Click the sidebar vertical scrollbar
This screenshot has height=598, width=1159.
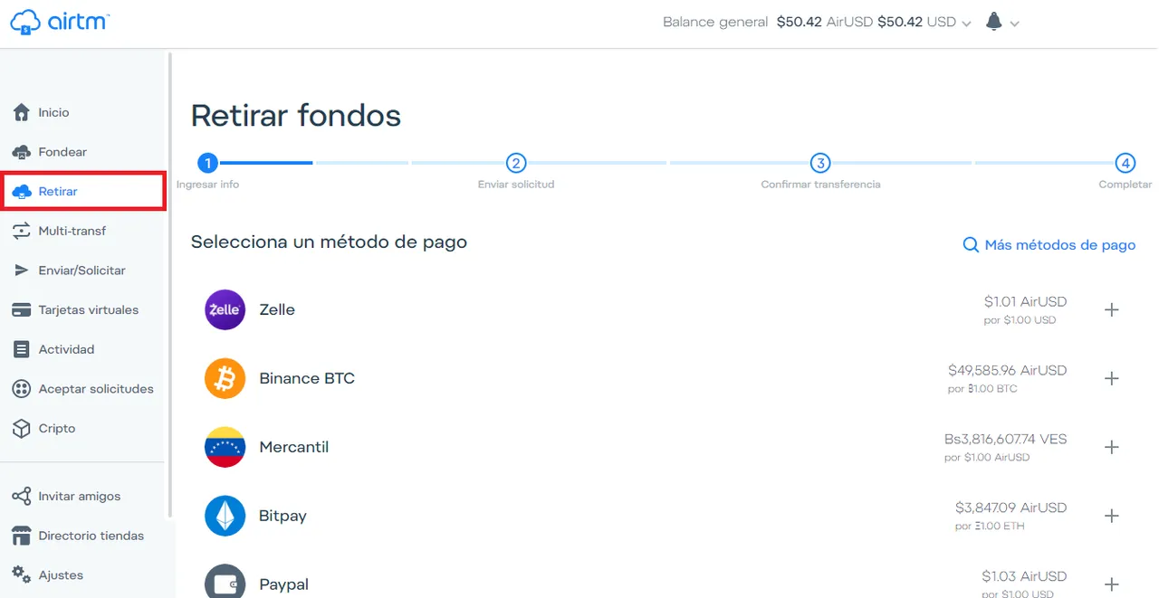coord(169,285)
